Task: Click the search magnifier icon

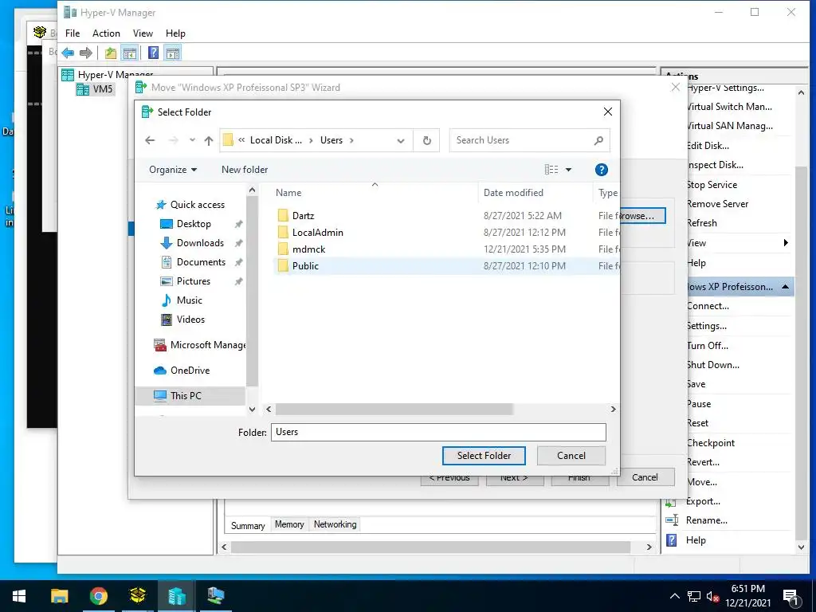Action: tap(598, 140)
